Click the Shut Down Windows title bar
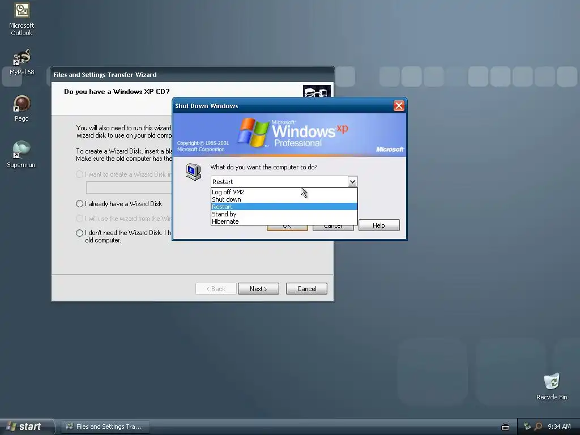 coord(283,106)
